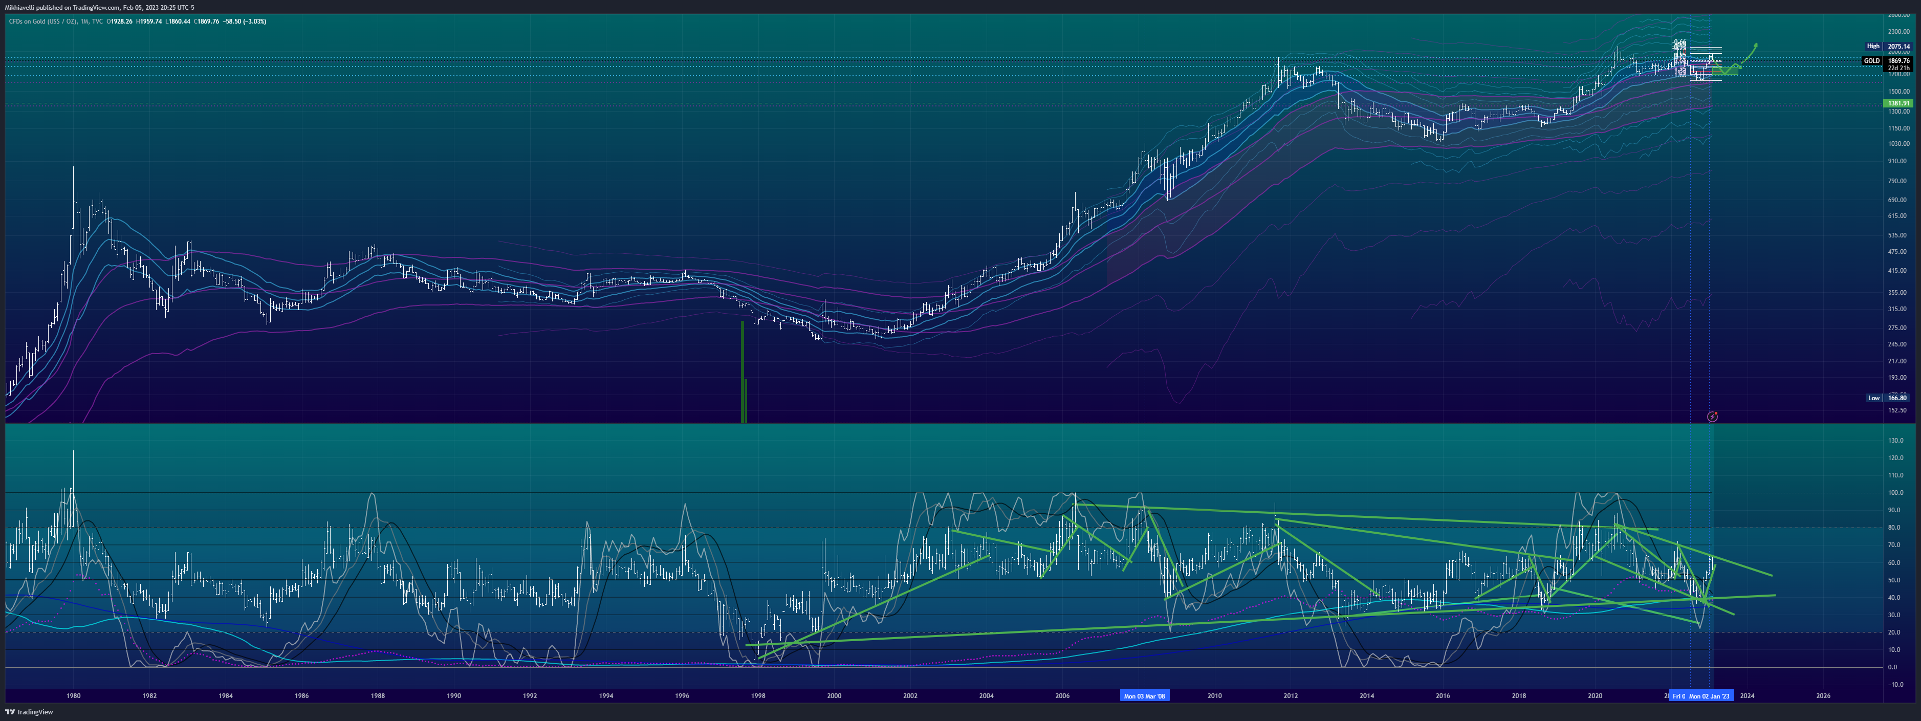The width and height of the screenshot is (1921, 721).
Task: Click the 20.0 level on the oscillator axis
Action: pos(1895,632)
